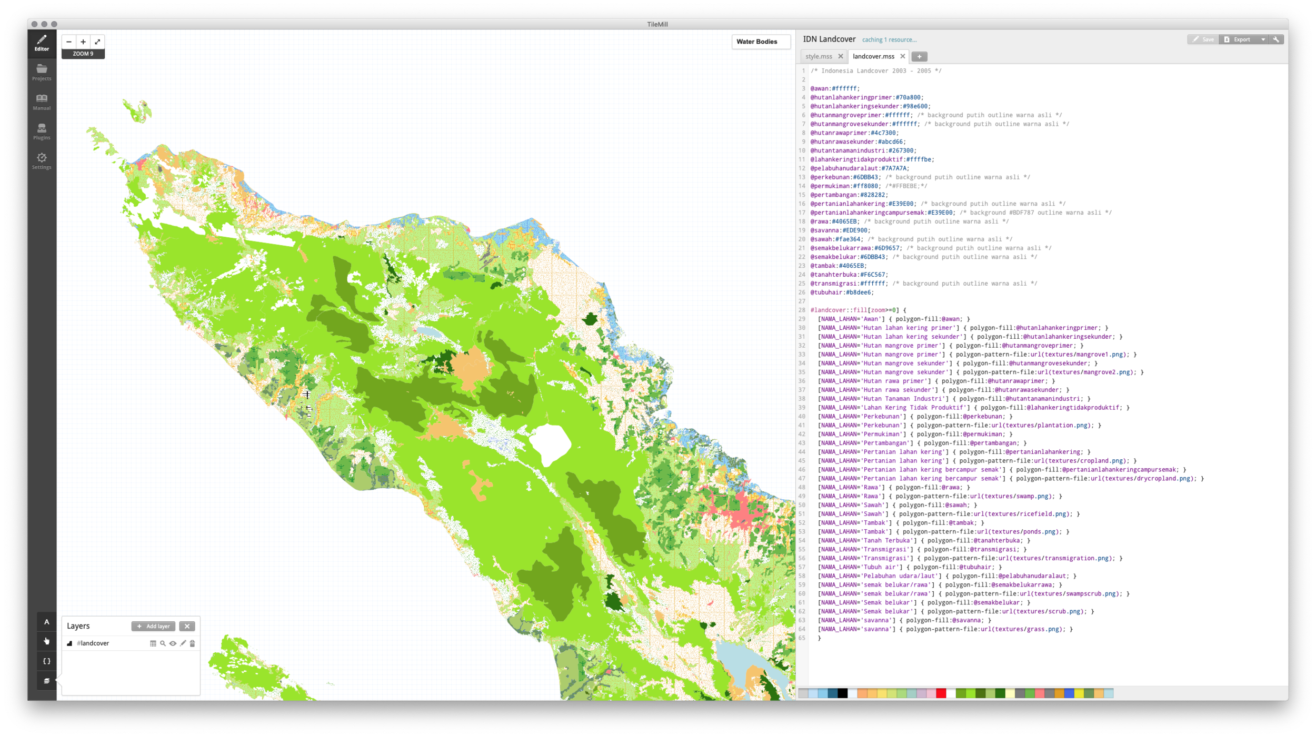This screenshot has width=1316, height=737.
Task: Switch to the style.mss tab
Action: pyautogui.click(x=819, y=56)
